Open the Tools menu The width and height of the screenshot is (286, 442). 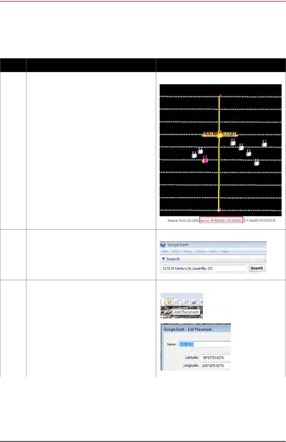coord(200,251)
